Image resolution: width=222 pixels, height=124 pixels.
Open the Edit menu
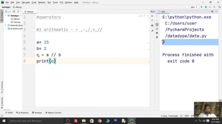pos(12,2)
